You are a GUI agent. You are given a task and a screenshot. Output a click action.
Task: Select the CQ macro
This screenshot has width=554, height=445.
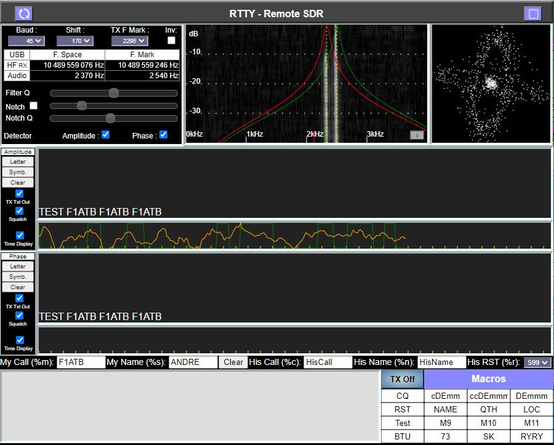click(x=403, y=396)
